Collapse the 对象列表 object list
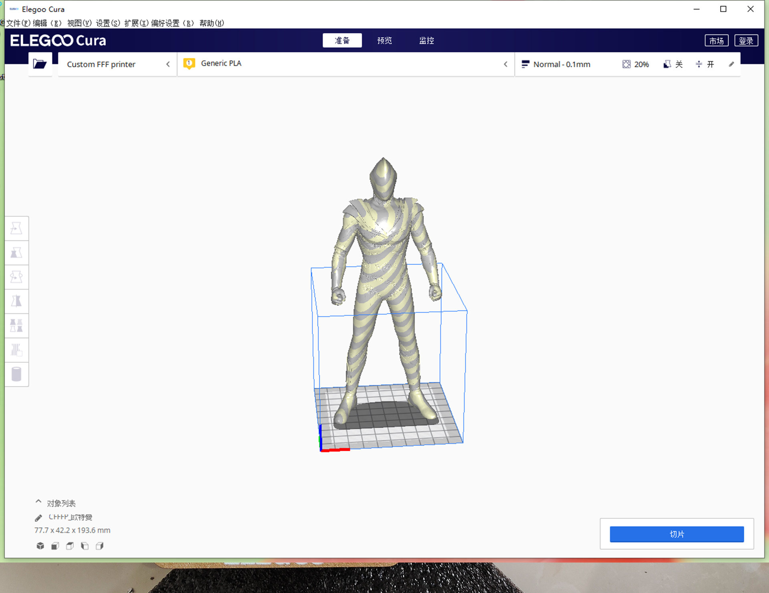The width and height of the screenshot is (769, 593). [38, 502]
